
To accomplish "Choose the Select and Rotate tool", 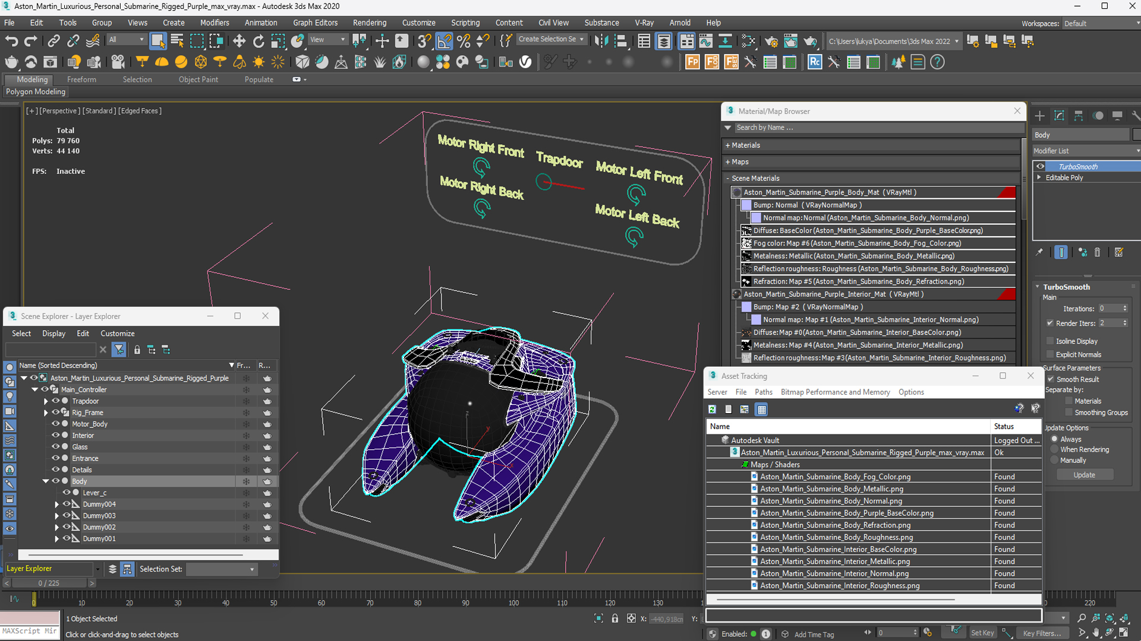I will tap(259, 41).
